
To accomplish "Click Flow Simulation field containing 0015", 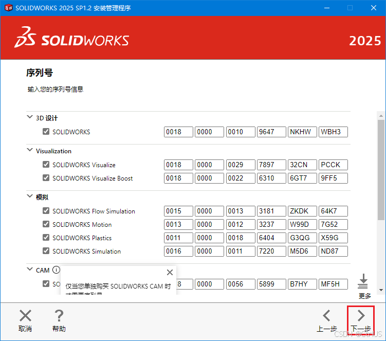I will (x=178, y=211).
